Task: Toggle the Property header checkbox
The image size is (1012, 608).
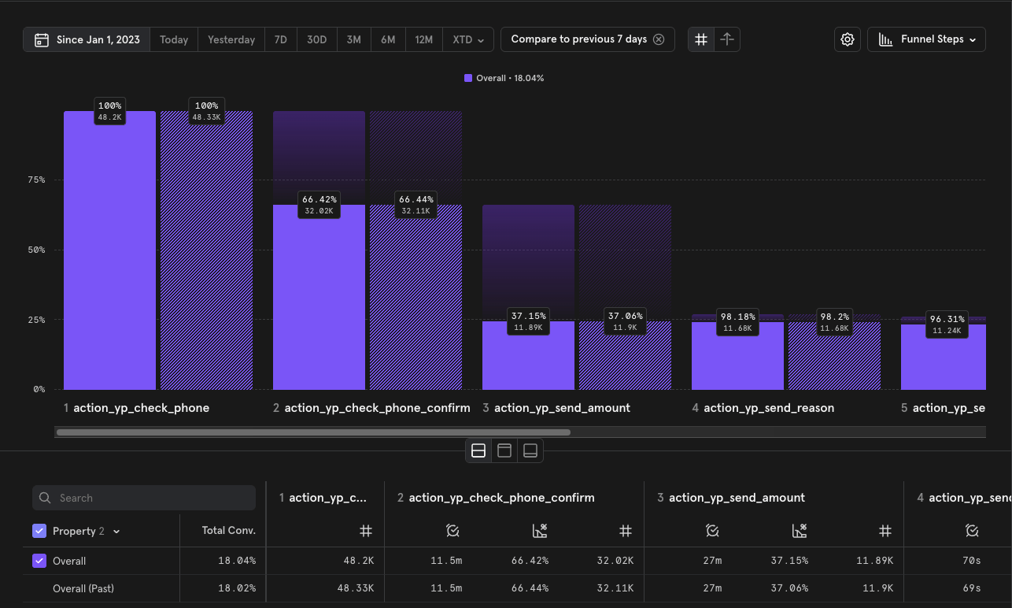Action: pyautogui.click(x=39, y=532)
